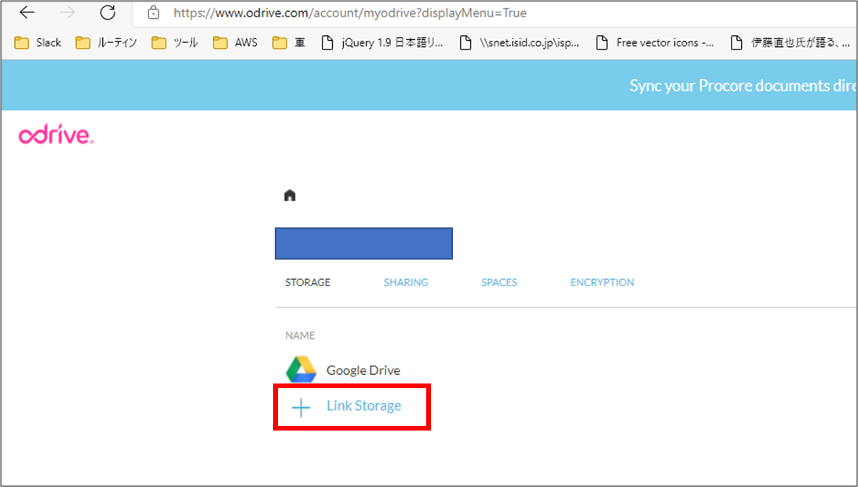The width and height of the screenshot is (858, 487).
Task: Open the 伊藤直也氏が語る bookmark
Action: point(790,42)
